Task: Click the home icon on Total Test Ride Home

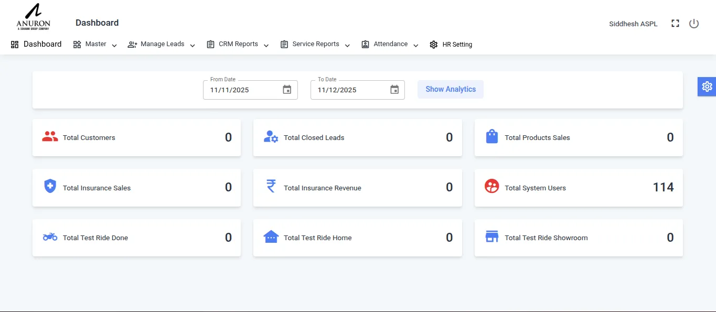Action: click(x=271, y=237)
